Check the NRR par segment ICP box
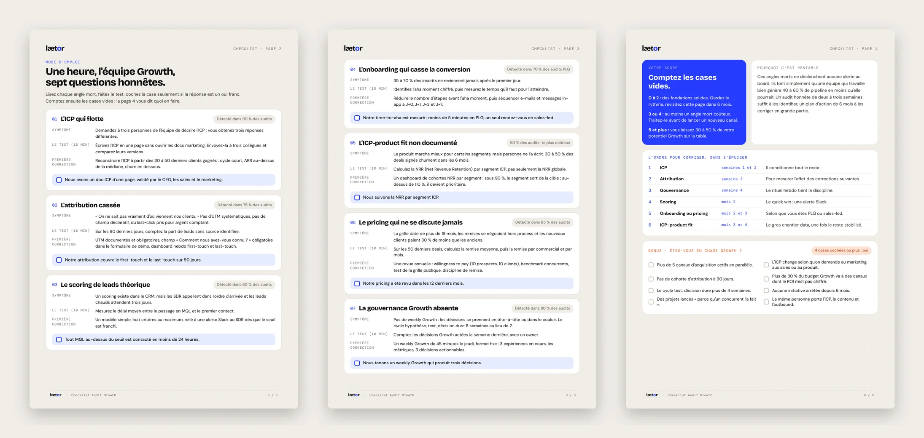Image resolution: width=924 pixels, height=438 pixels. click(357, 198)
